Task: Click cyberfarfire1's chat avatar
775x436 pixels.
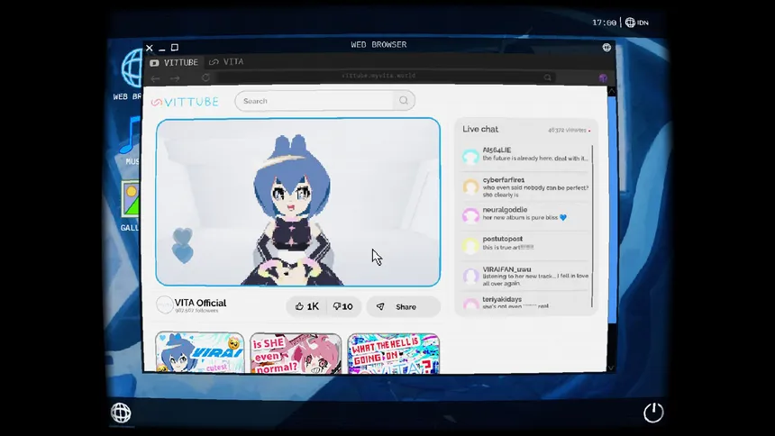Action: click(470, 186)
